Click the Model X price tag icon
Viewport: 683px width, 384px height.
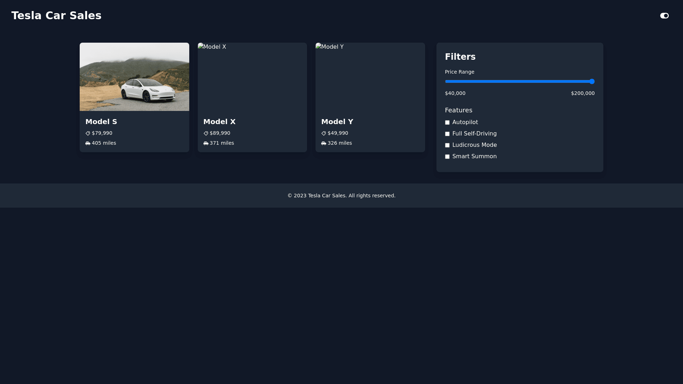click(x=206, y=133)
